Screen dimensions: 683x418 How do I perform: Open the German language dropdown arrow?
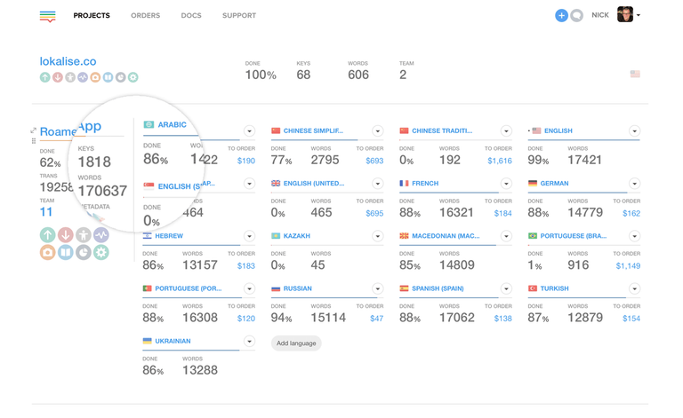click(x=635, y=184)
